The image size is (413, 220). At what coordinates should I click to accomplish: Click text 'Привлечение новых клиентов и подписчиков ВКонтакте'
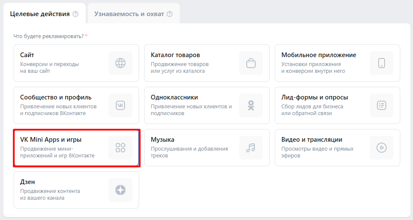59,110
